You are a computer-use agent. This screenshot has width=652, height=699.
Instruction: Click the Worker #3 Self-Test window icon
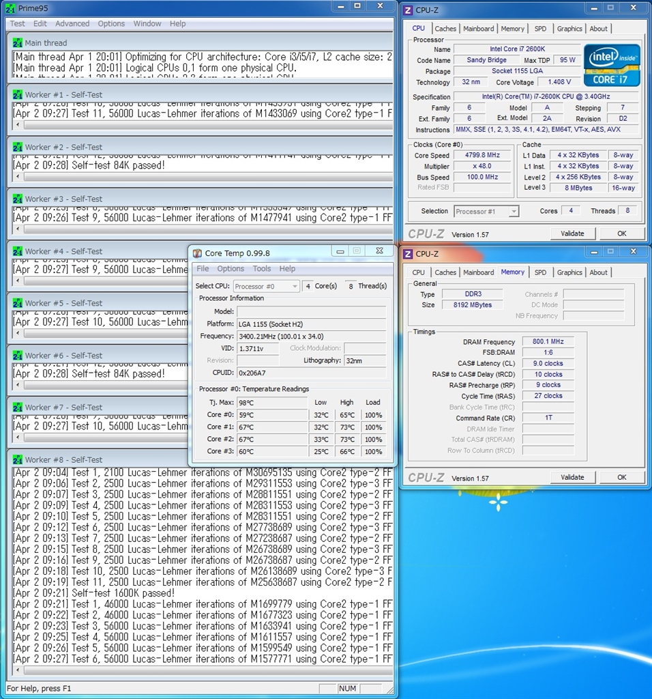click(17, 199)
